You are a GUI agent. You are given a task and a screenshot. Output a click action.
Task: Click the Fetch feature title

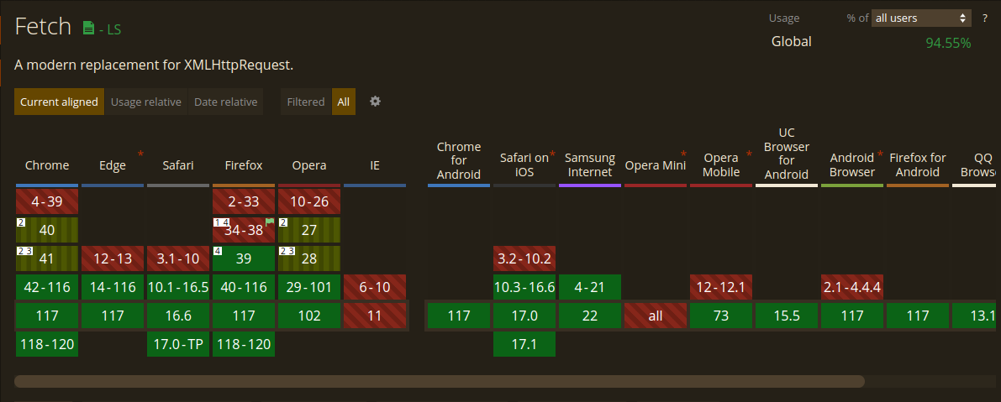point(43,26)
